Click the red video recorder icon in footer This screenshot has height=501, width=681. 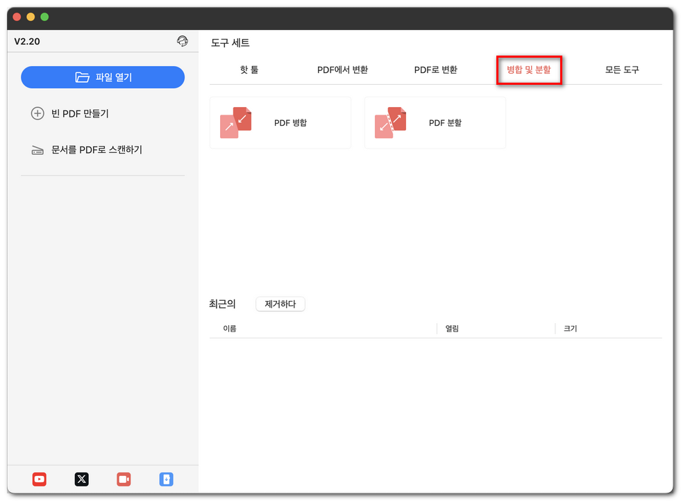pos(124,479)
